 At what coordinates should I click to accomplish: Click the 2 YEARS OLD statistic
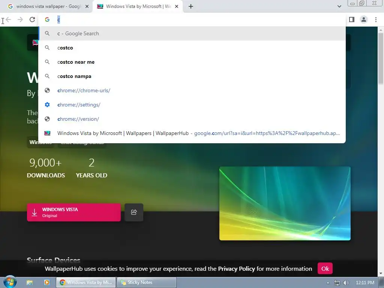coord(91,168)
